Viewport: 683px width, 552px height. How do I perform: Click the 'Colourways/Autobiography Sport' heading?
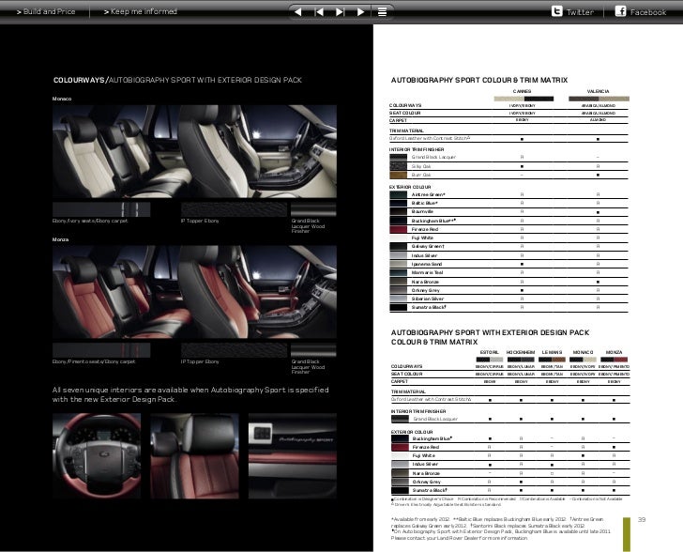pos(177,80)
